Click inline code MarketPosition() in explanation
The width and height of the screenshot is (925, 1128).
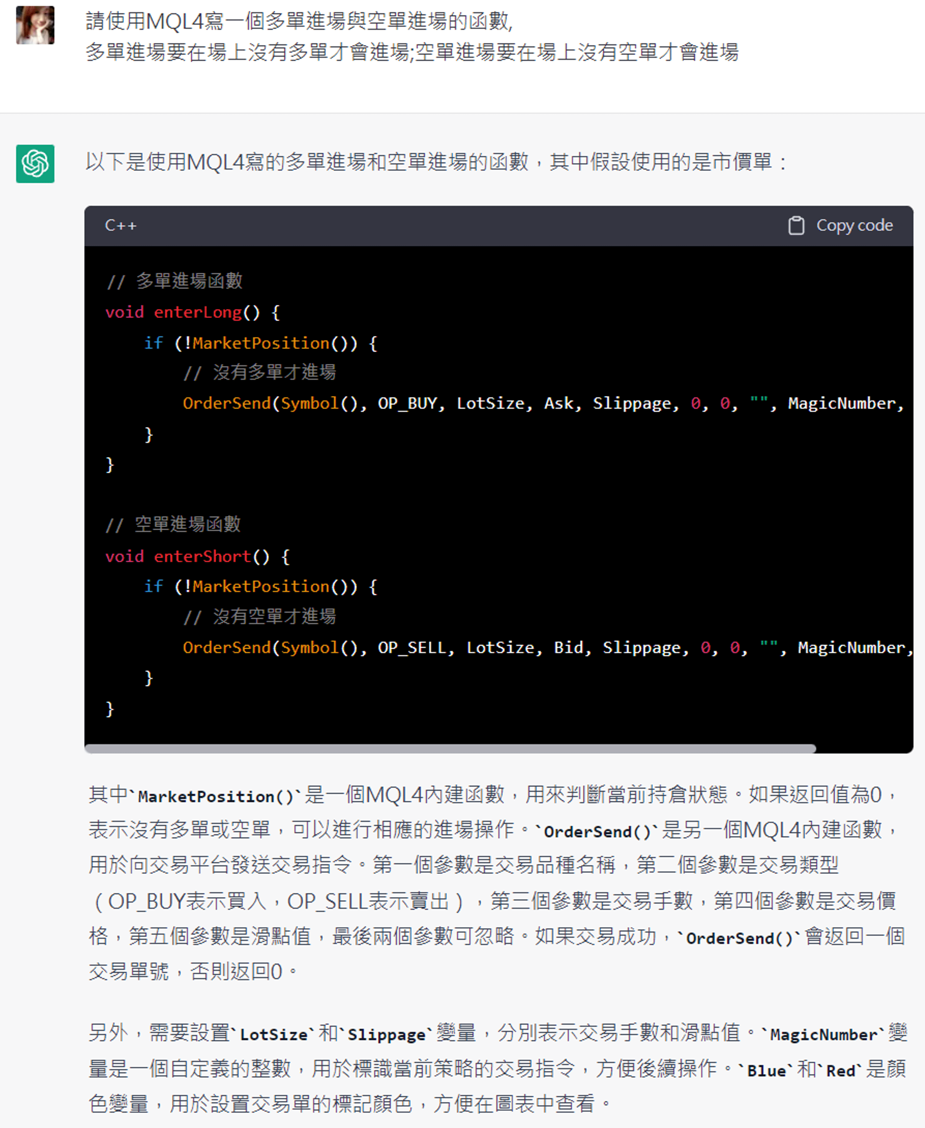click(x=216, y=796)
